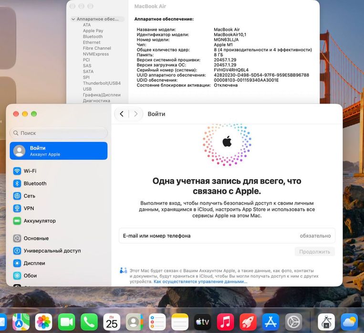Viewport: 364px width, 333px height.
Task: Open App Store from the Dock
Action: tap(270, 322)
